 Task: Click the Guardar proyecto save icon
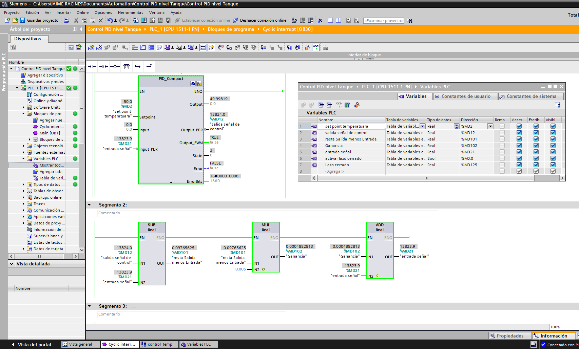click(22, 20)
